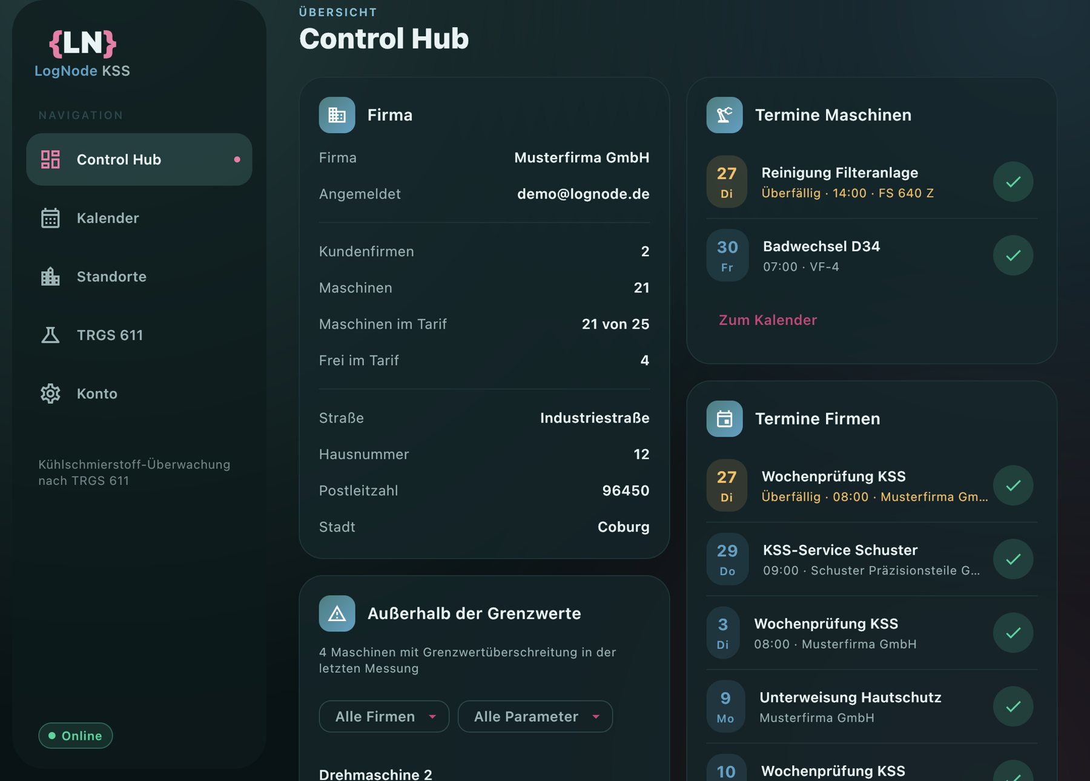Click the Online status badge
The width and height of the screenshot is (1090, 781).
[76, 736]
